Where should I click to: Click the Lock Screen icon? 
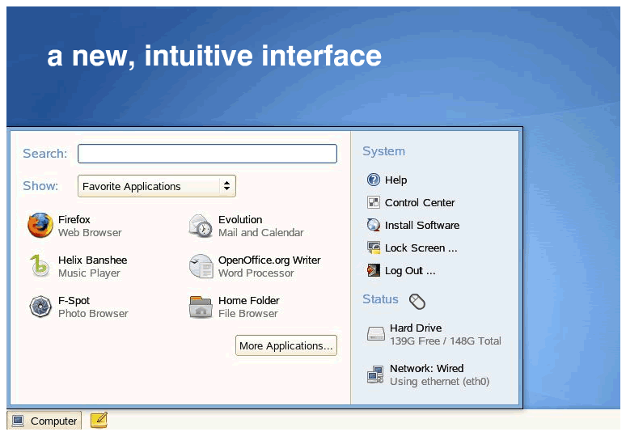pyautogui.click(x=373, y=248)
